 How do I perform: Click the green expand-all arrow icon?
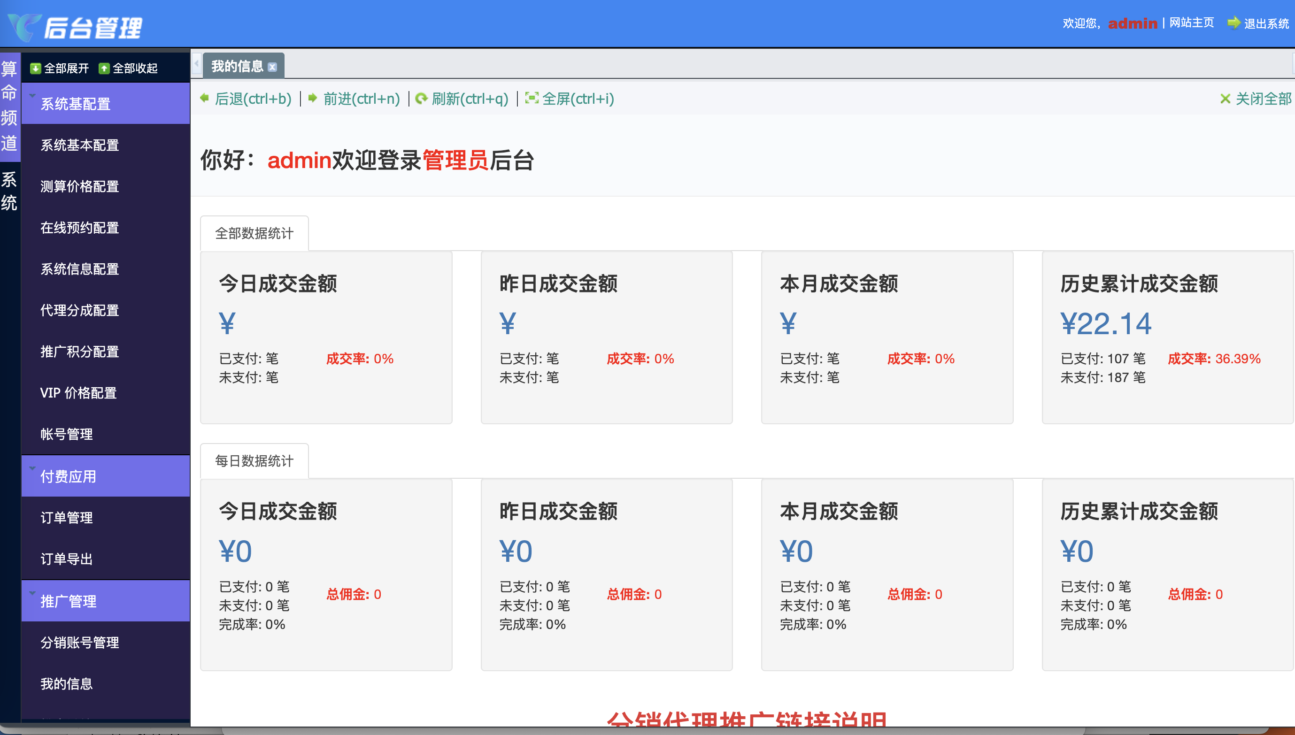coord(35,68)
